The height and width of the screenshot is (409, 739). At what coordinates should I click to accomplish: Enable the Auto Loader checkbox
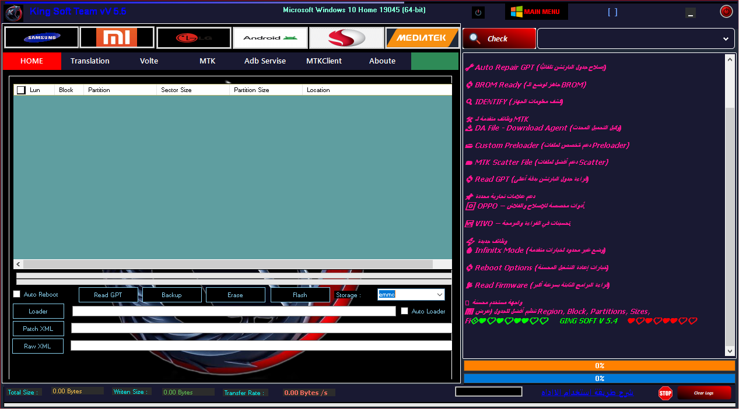click(x=404, y=311)
